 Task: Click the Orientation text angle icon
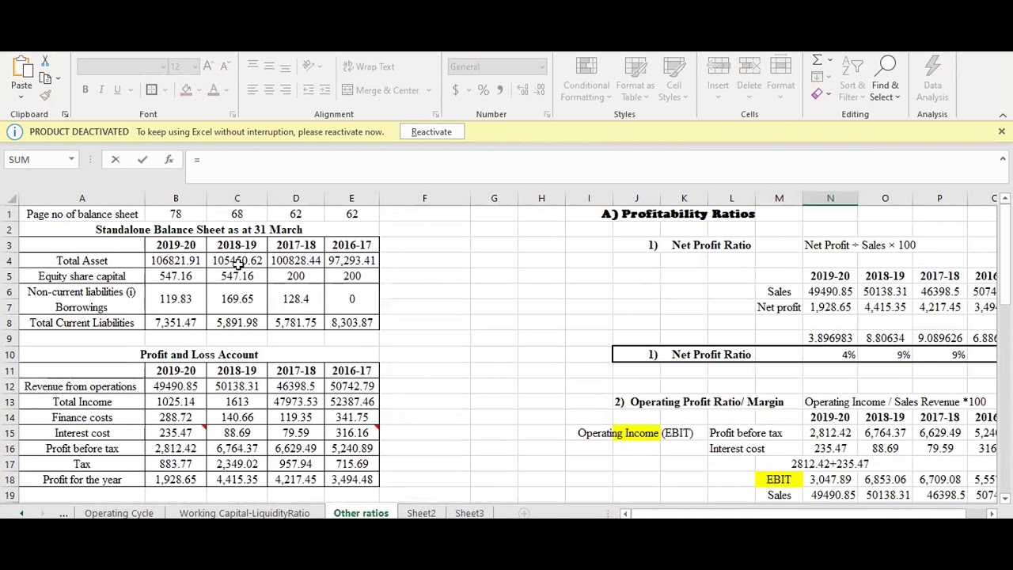click(309, 66)
